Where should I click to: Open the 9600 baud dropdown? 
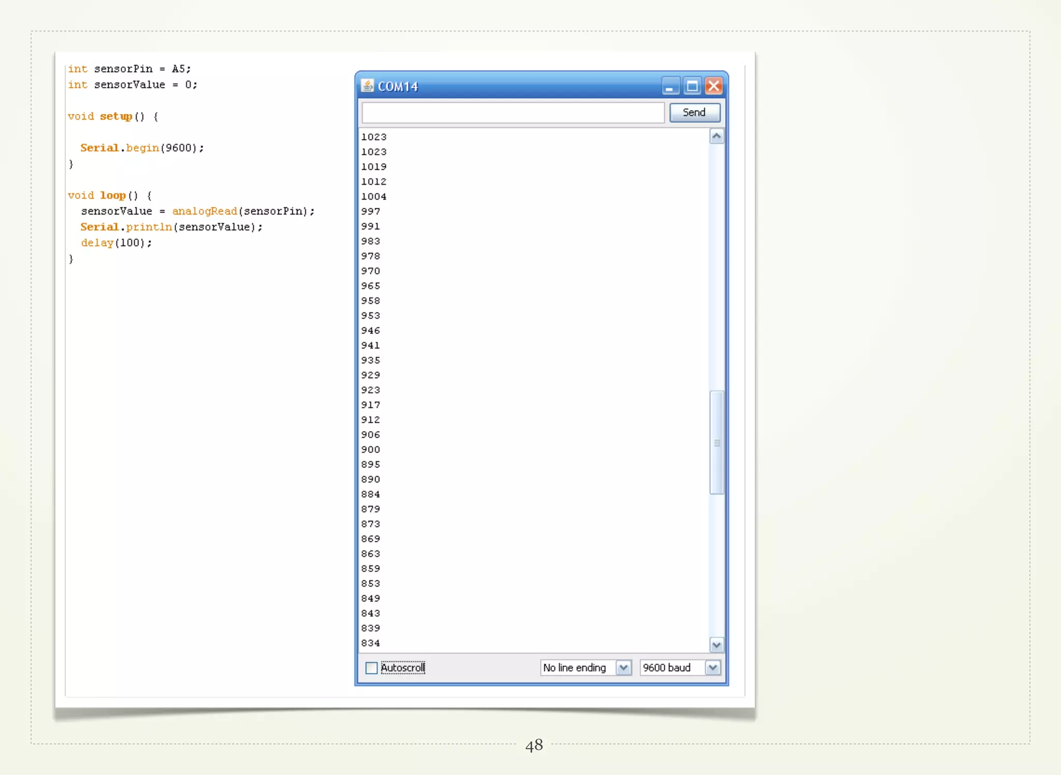(680, 668)
